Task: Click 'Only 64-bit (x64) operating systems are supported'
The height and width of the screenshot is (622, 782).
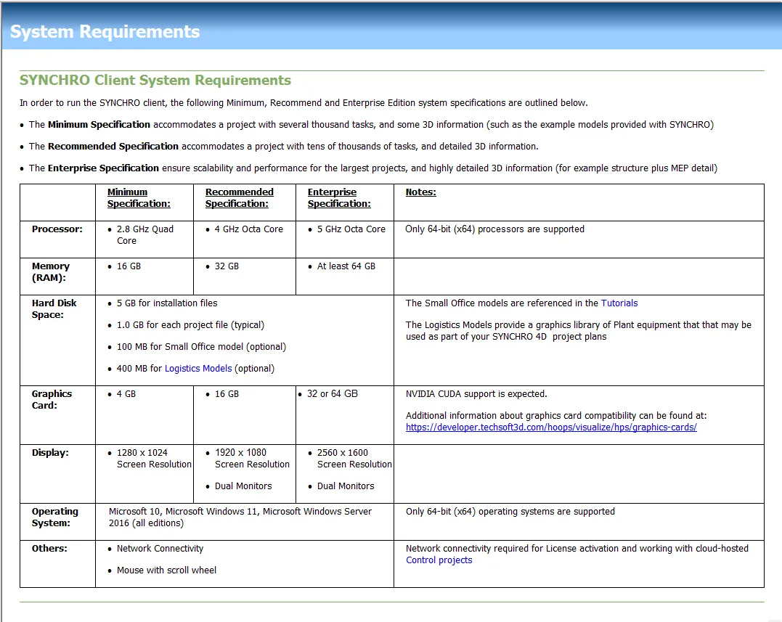Action: coord(510,512)
